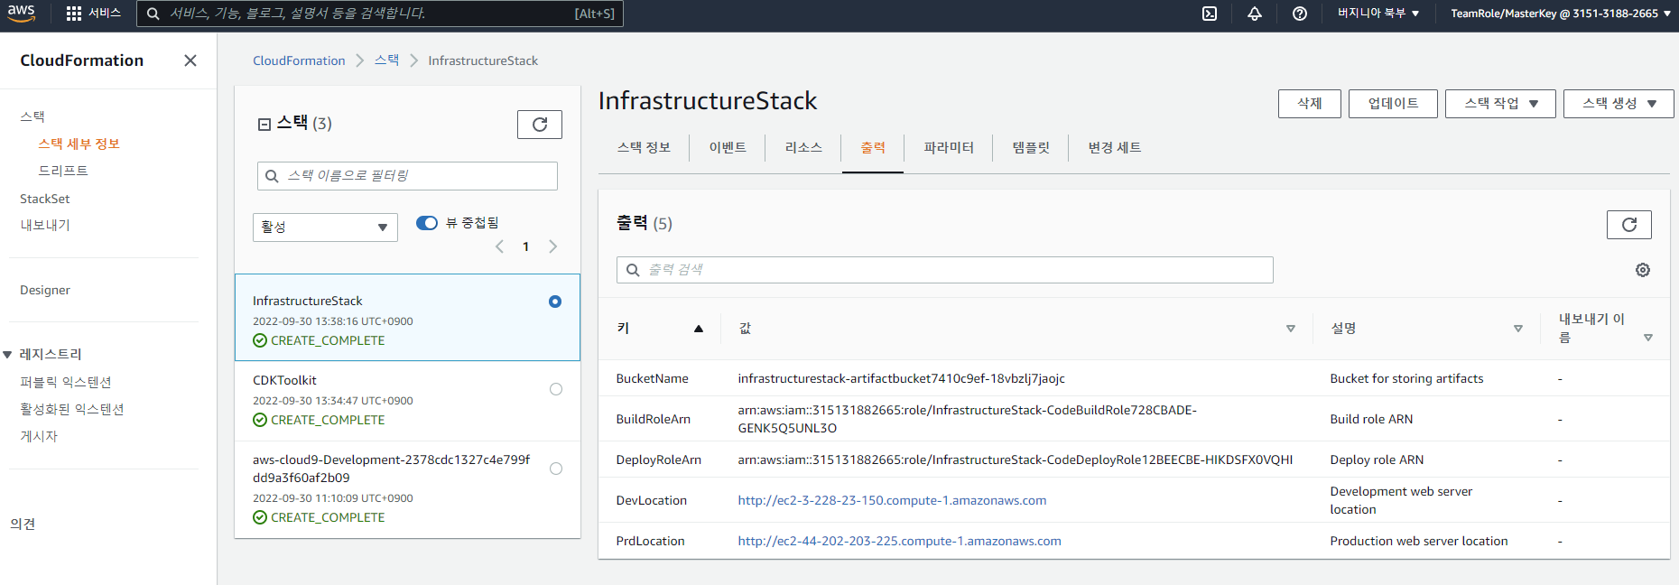
Task: Close the CloudFormation side navigation
Action: [190, 60]
